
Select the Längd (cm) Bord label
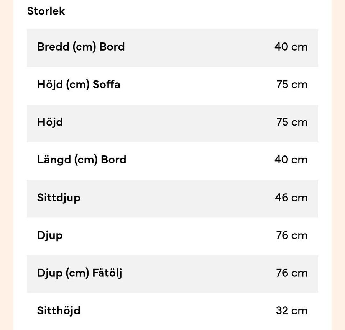click(x=82, y=160)
